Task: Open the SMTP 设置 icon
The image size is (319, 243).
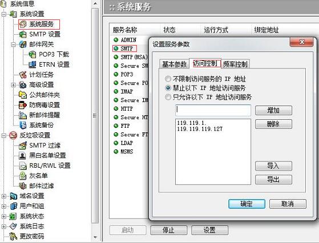Action: pos(23,34)
